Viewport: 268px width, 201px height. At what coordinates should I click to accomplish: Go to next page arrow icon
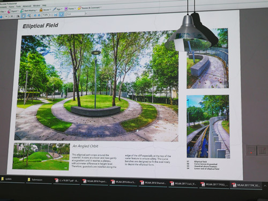(x=1, y=17)
